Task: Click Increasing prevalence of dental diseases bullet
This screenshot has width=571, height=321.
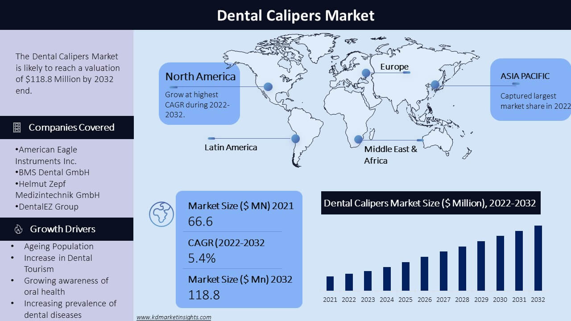Action: coord(70,309)
